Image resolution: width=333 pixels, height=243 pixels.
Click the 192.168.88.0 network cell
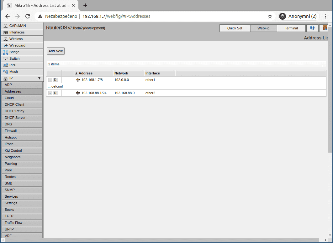[129, 93]
